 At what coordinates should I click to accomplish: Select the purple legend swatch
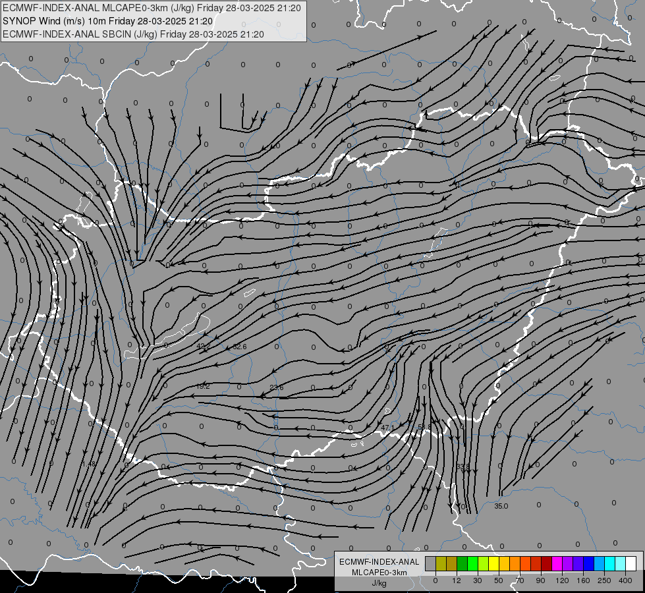pyautogui.click(x=567, y=563)
